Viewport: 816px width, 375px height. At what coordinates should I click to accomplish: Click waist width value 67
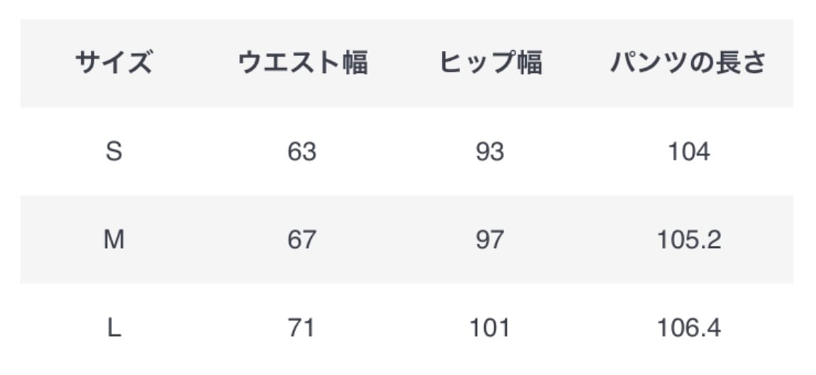(302, 240)
